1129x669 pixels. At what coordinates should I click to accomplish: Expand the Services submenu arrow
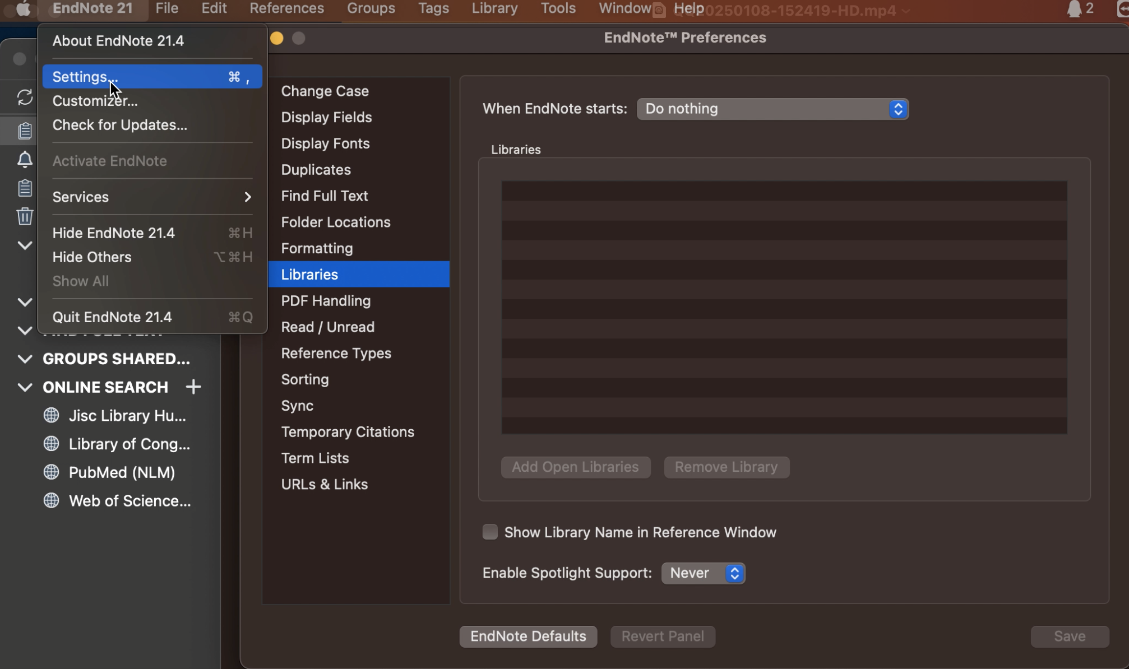coord(248,197)
